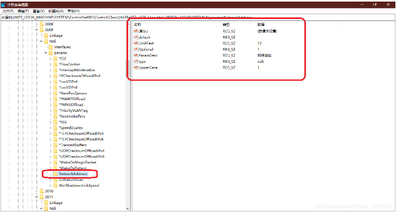Select the *PriorityVLANTag folder icon

click(55, 110)
